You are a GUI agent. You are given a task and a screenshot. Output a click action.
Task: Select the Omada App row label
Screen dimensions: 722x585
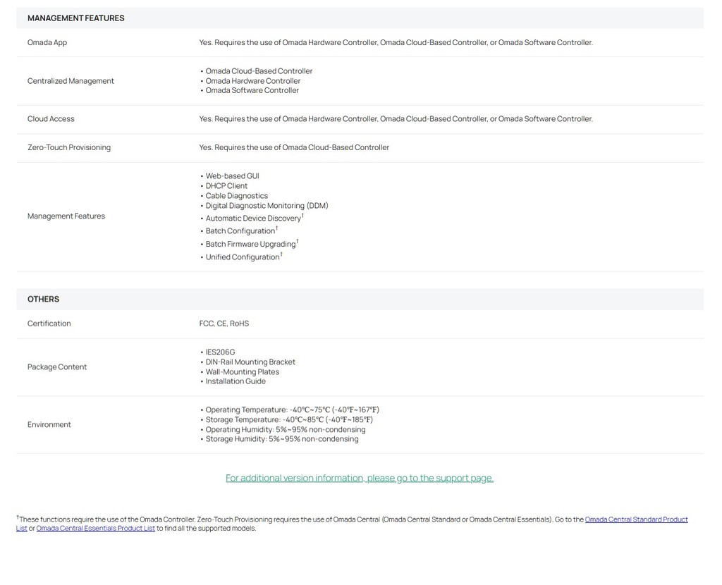[x=47, y=42]
